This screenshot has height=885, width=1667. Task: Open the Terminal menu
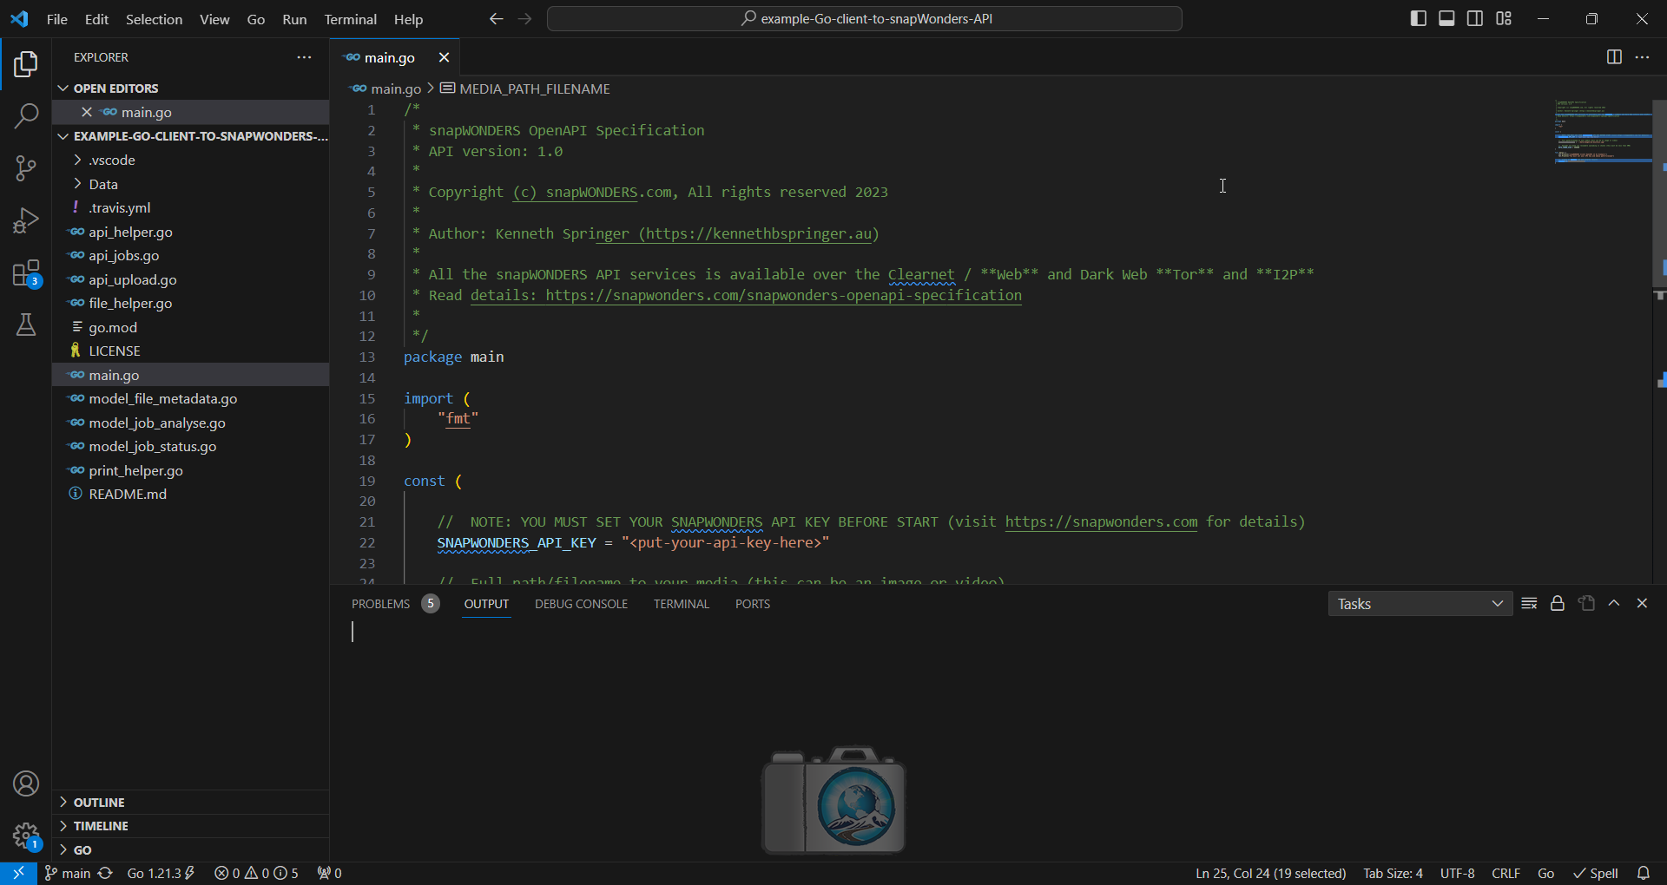pos(350,19)
